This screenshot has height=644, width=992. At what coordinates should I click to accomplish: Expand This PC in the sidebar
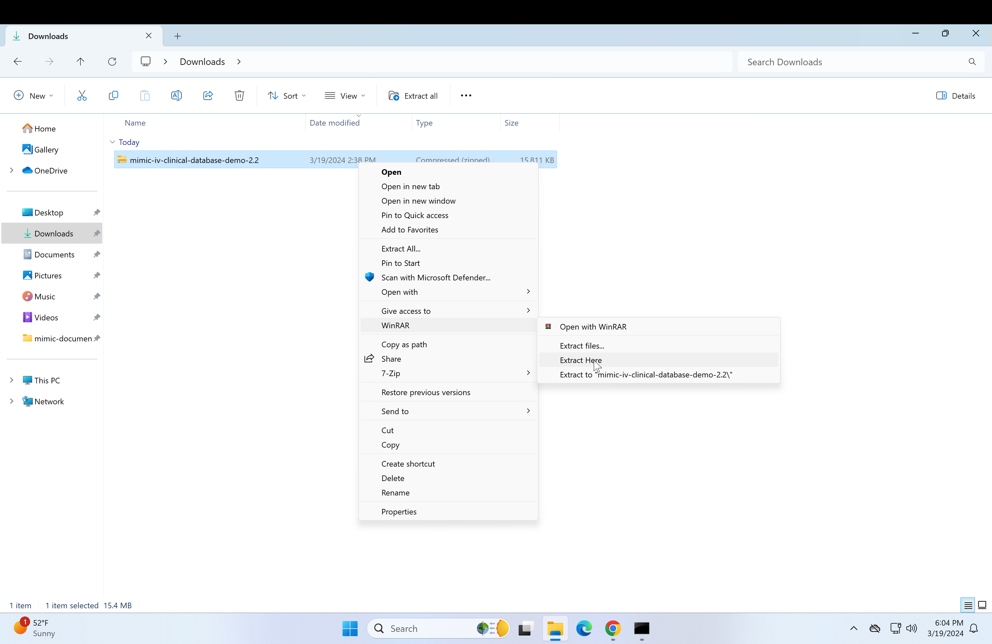(x=12, y=380)
